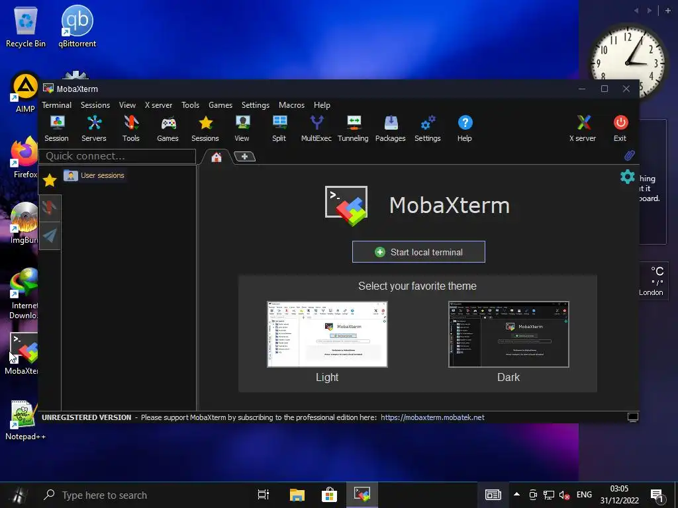
Task: Click the ENG language indicator
Action: [x=584, y=495]
